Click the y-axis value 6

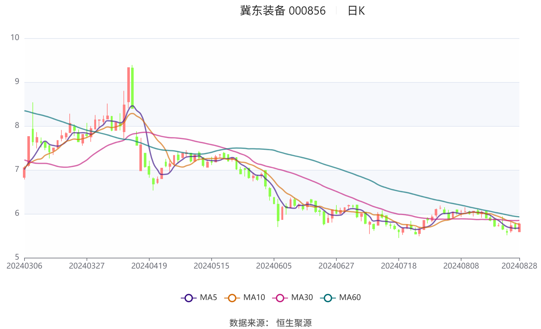tap(17, 213)
